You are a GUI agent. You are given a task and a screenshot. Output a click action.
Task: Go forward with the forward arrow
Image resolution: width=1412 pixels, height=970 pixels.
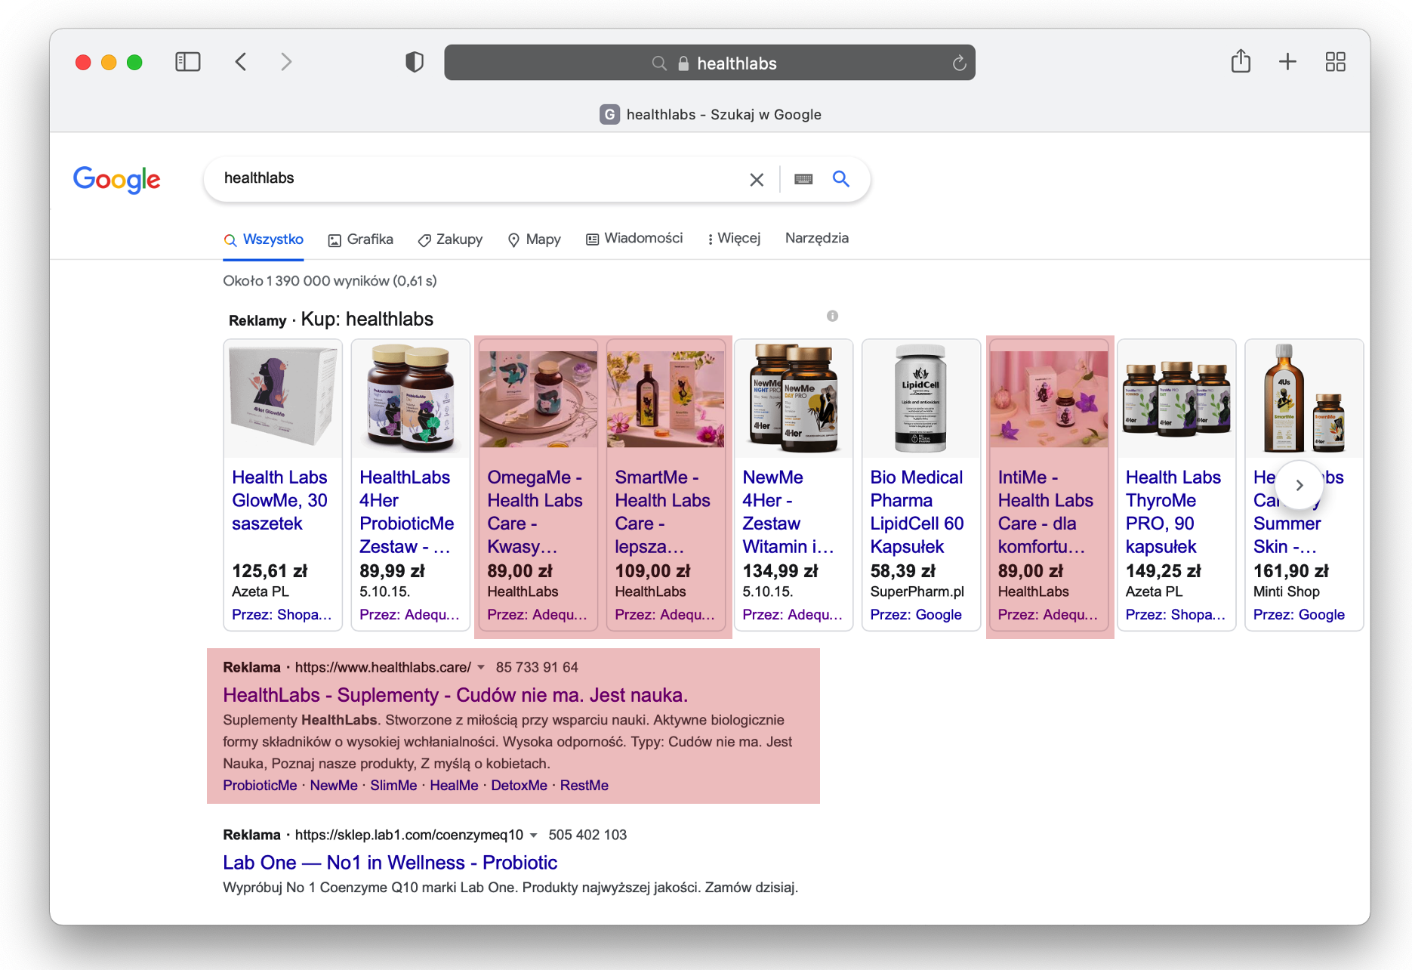coord(286,62)
